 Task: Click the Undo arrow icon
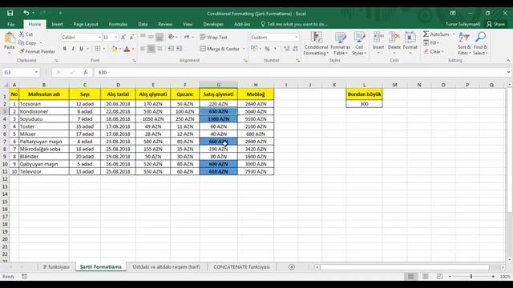click(x=26, y=13)
